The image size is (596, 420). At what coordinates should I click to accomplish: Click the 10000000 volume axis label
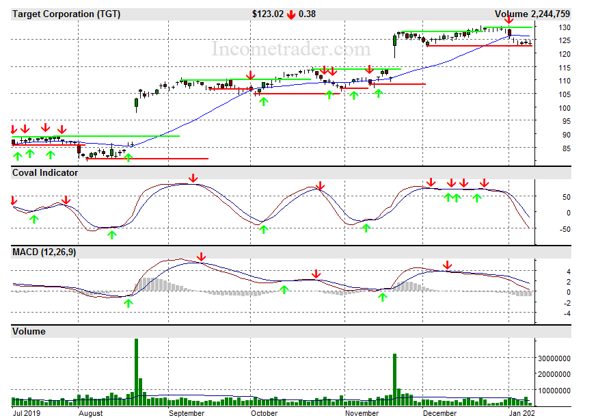pos(554,391)
